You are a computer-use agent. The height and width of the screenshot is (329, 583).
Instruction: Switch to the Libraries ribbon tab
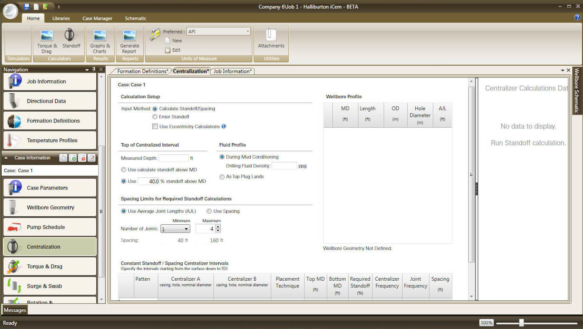pos(61,18)
